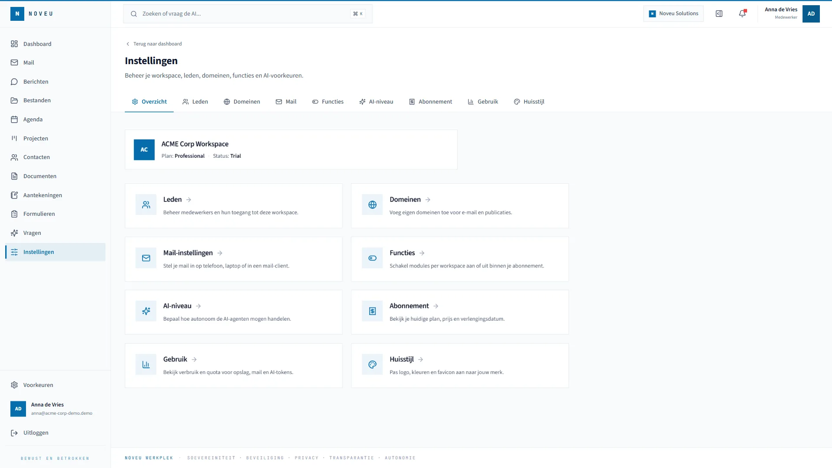Click the search magnifier icon

134,14
